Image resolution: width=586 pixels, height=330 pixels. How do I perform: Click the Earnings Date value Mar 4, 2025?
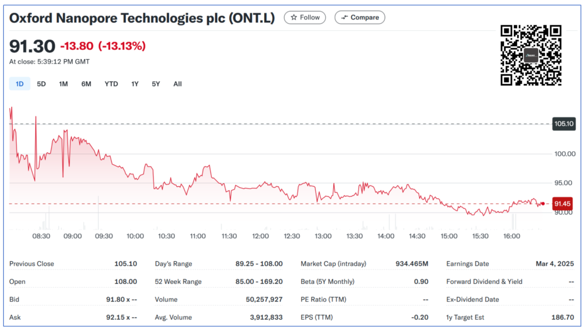[554, 264]
